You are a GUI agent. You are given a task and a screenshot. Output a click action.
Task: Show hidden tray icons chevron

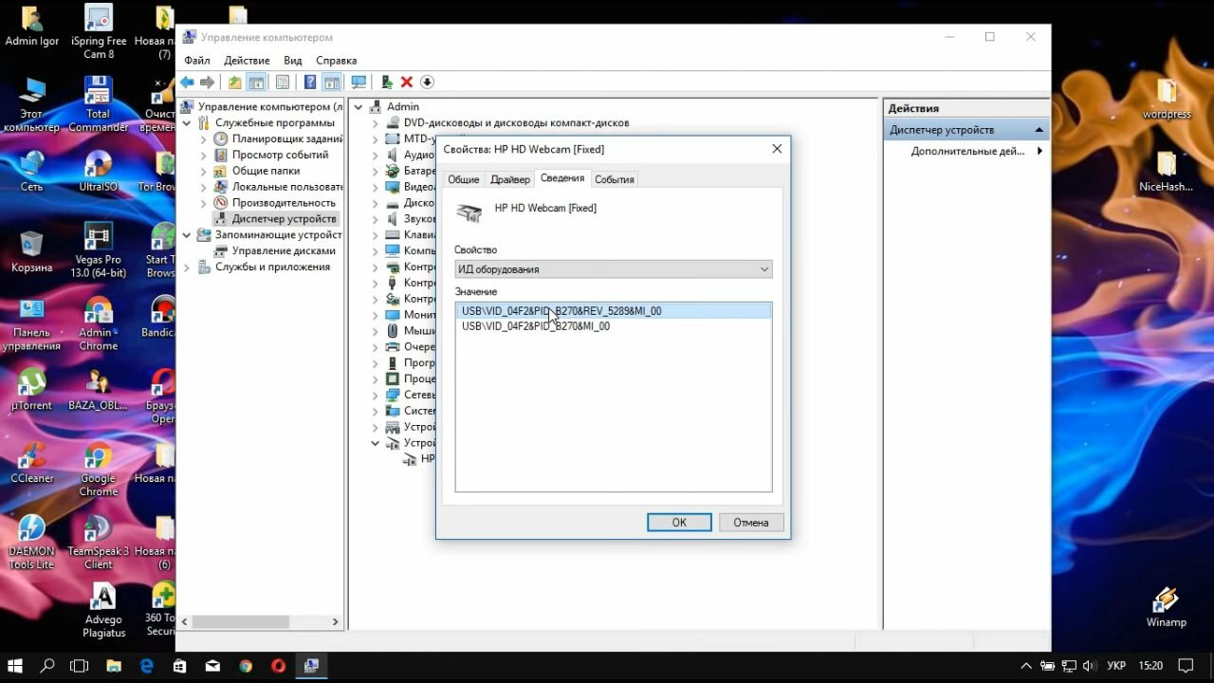point(1025,666)
